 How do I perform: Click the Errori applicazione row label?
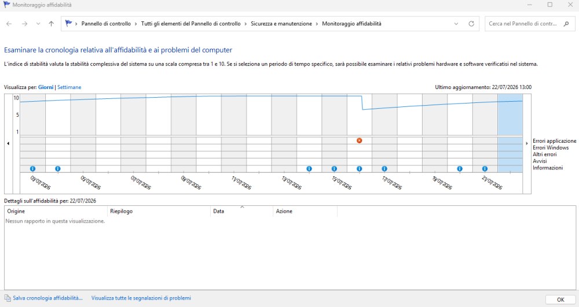point(554,141)
